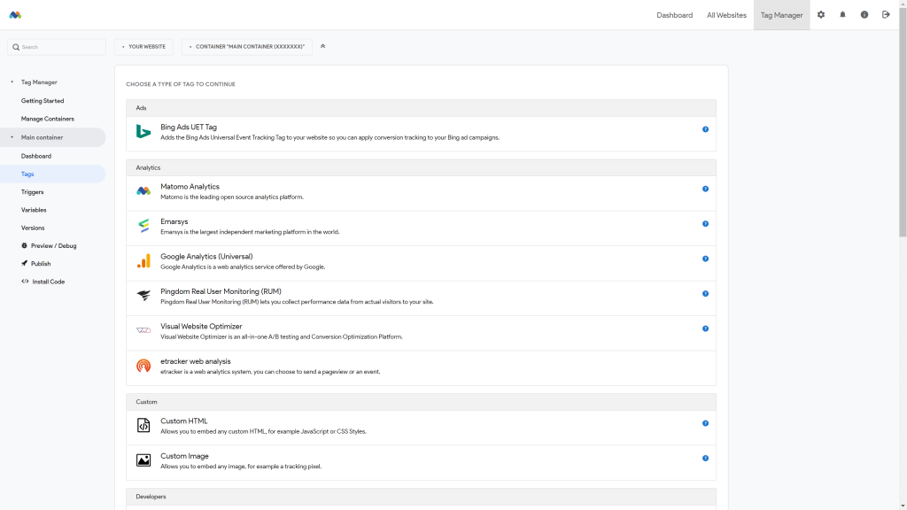The image size is (907, 510).
Task: Click the Emarsys tag logo
Action: tap(143, 226)
